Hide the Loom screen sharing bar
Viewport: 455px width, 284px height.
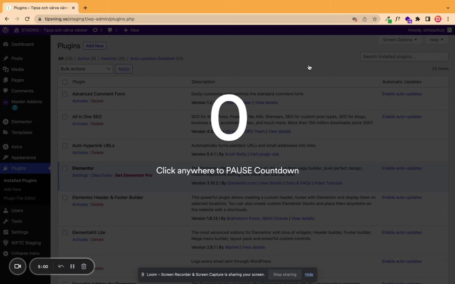[x=309, y=275]
